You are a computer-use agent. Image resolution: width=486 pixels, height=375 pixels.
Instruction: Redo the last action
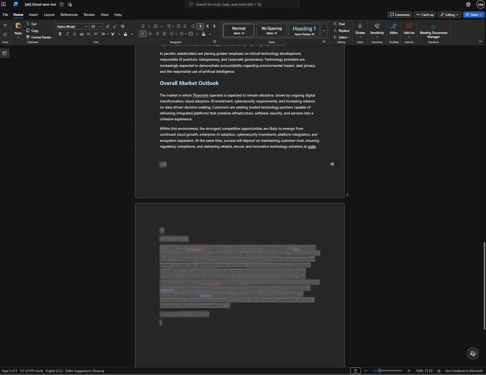[5, 34]
